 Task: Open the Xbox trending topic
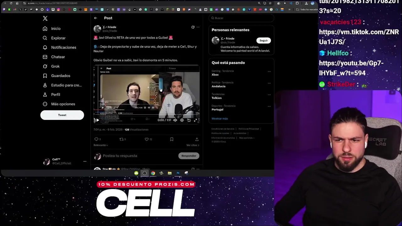(215, 75)
